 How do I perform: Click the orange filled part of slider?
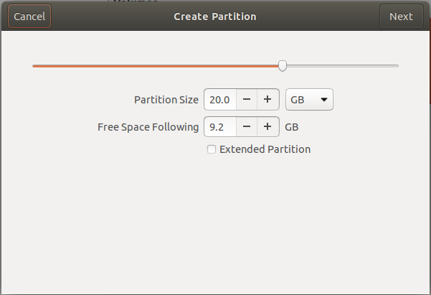[156, 66]
